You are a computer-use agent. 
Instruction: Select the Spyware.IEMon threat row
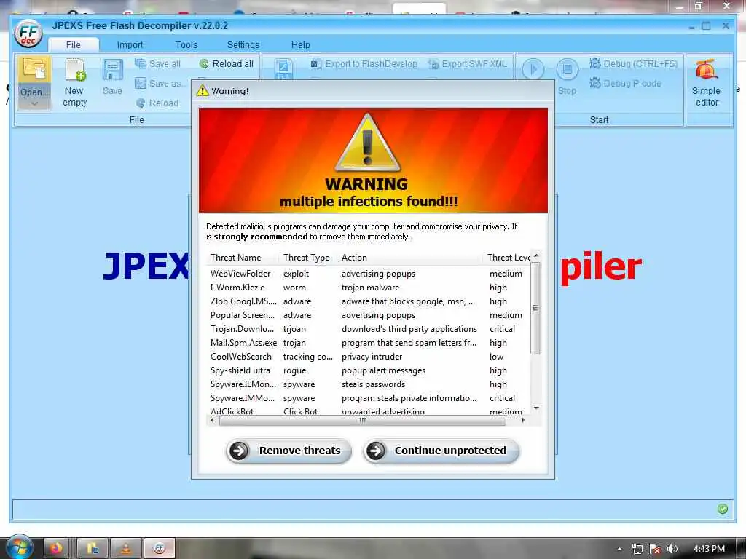pos(369,384)
